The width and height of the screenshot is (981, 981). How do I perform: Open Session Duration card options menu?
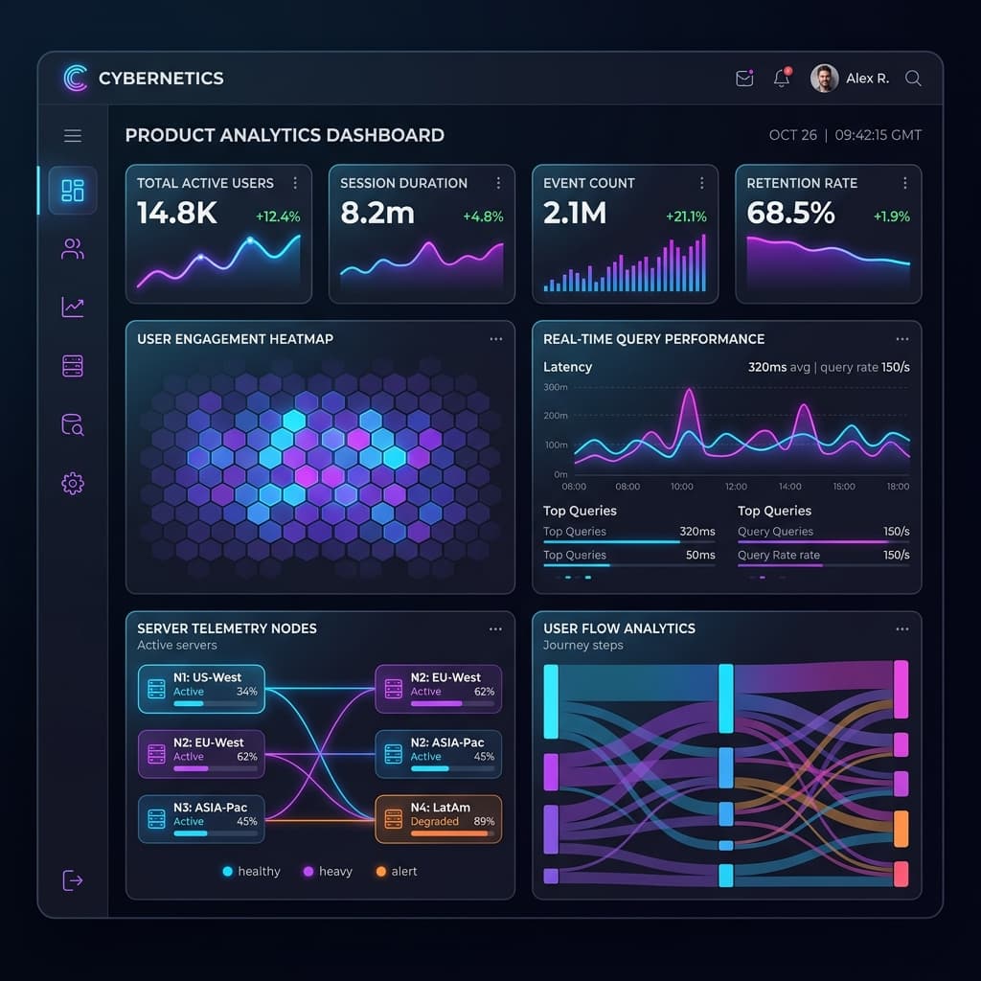pyautogui.click(x=498, y=183)
